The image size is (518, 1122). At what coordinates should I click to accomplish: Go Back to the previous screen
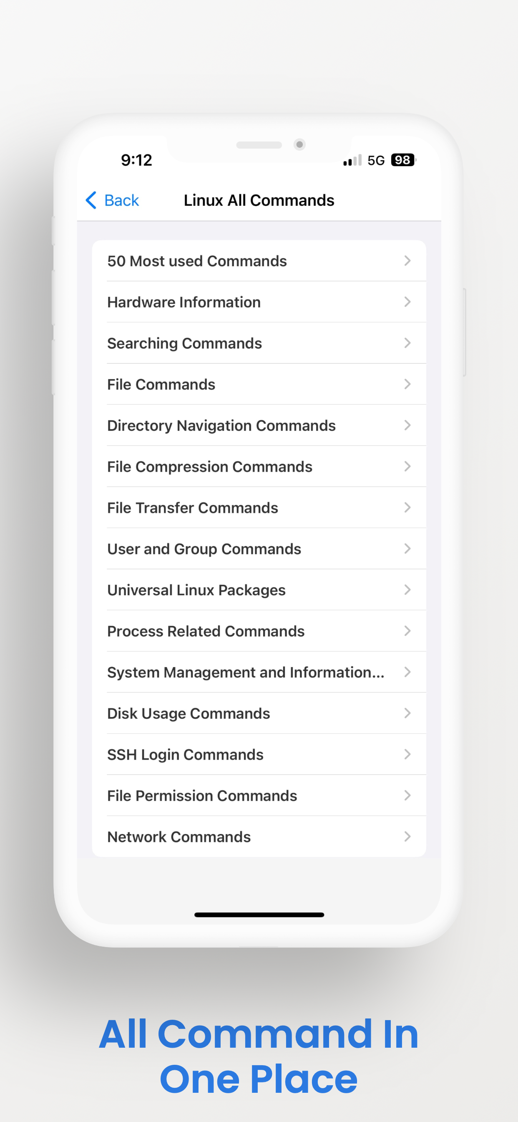pyautogui.click(x=112, y=200)
